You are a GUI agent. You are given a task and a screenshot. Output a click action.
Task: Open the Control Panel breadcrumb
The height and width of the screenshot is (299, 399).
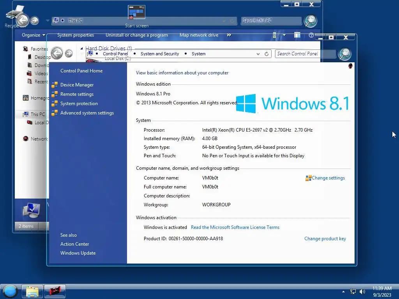tap(115, 54)
